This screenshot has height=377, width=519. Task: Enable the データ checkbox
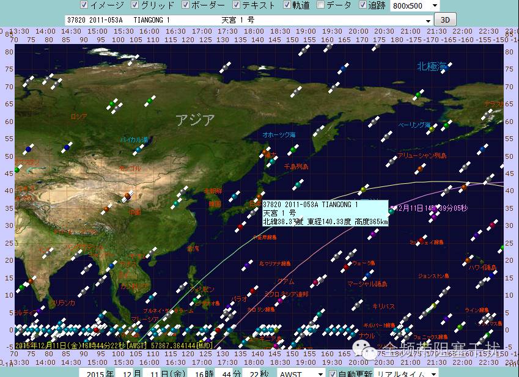[320, 5]
